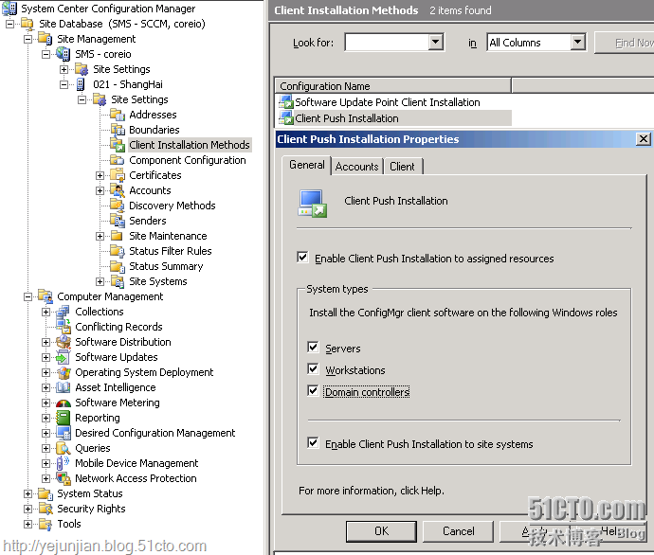The height and width of the screenshot is (555, 654).
Task: Expand the Certificates node
Action: coord(100,176)
